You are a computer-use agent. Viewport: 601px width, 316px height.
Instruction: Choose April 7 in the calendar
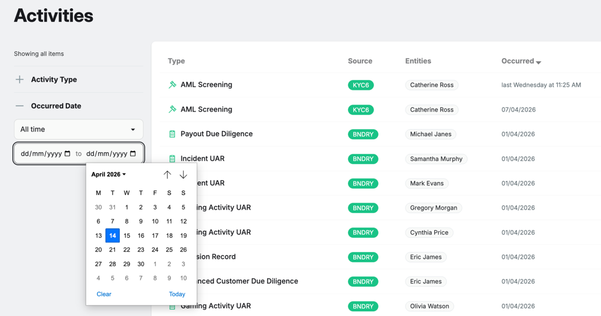coord(112,221)
